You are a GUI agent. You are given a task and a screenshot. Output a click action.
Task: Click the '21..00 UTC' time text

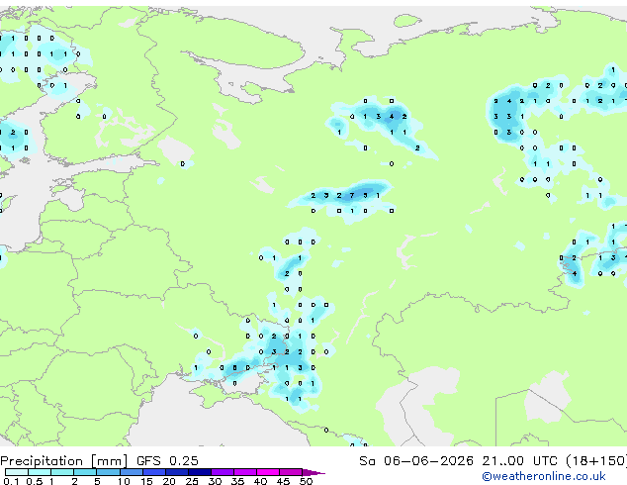(519, 461)
